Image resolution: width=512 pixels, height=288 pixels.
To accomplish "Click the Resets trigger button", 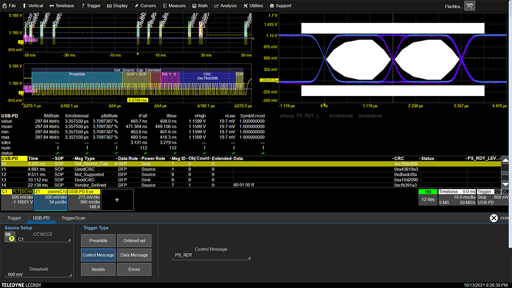I will point(98,269).
